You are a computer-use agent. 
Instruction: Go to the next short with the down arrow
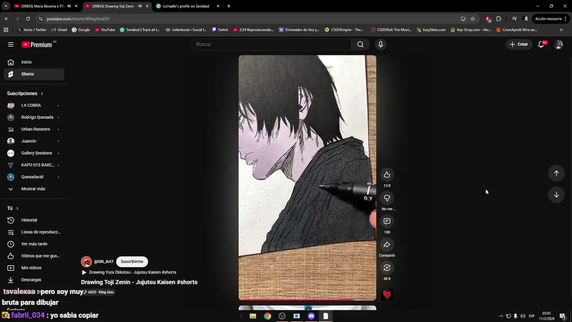click(556, 195)
